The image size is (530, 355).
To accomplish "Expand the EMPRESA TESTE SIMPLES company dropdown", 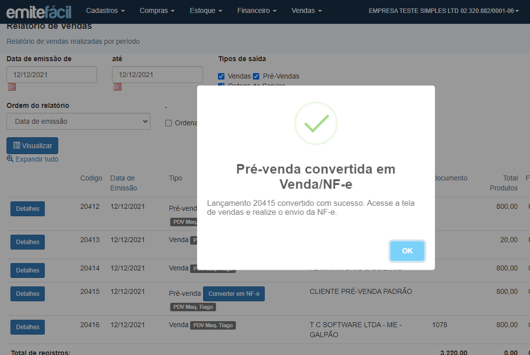I will tap(443, 11).
